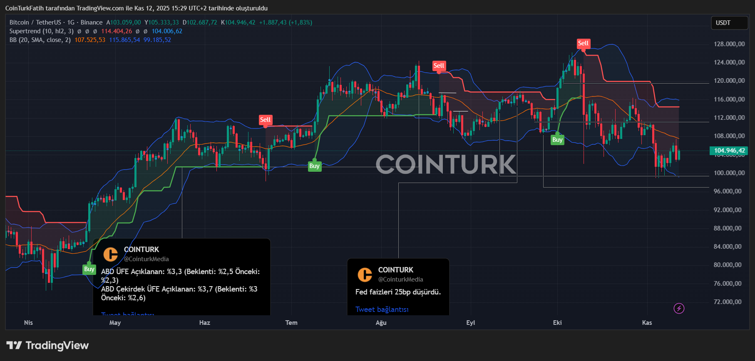Click @CointurkMedia handle in the ABD ÜFE tweet
This screenshot has height=361, width=755.
[147, 259]
